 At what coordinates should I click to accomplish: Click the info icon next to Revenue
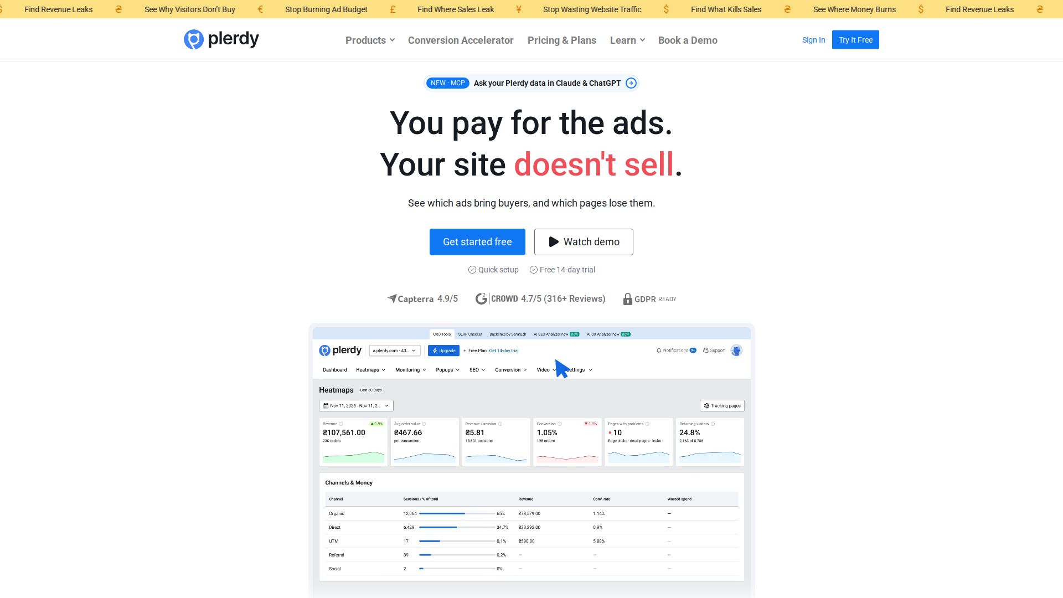(x=340, y=424)
